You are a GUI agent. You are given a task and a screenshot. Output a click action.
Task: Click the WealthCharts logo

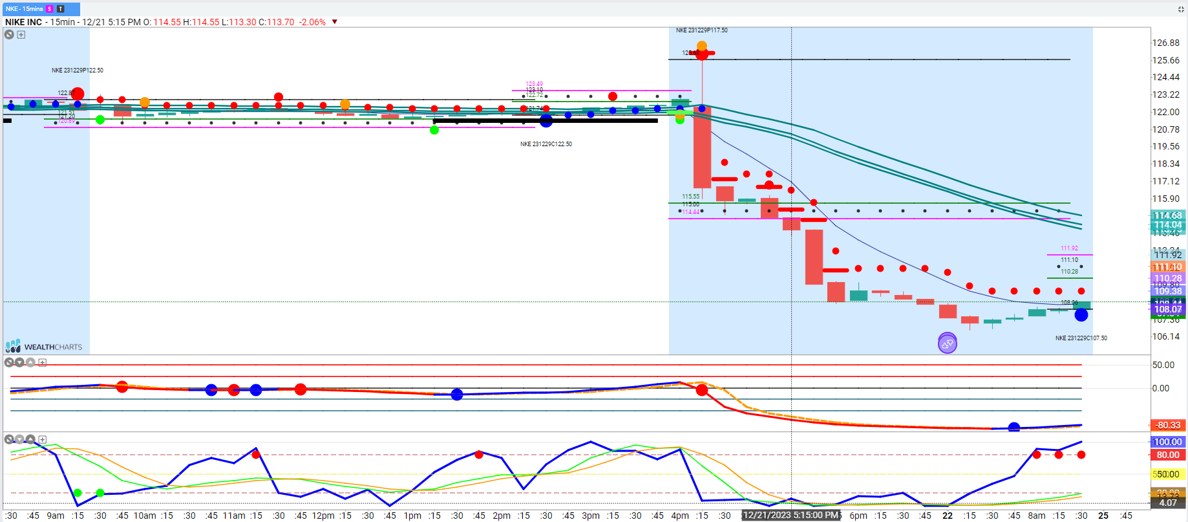(44, 347)
